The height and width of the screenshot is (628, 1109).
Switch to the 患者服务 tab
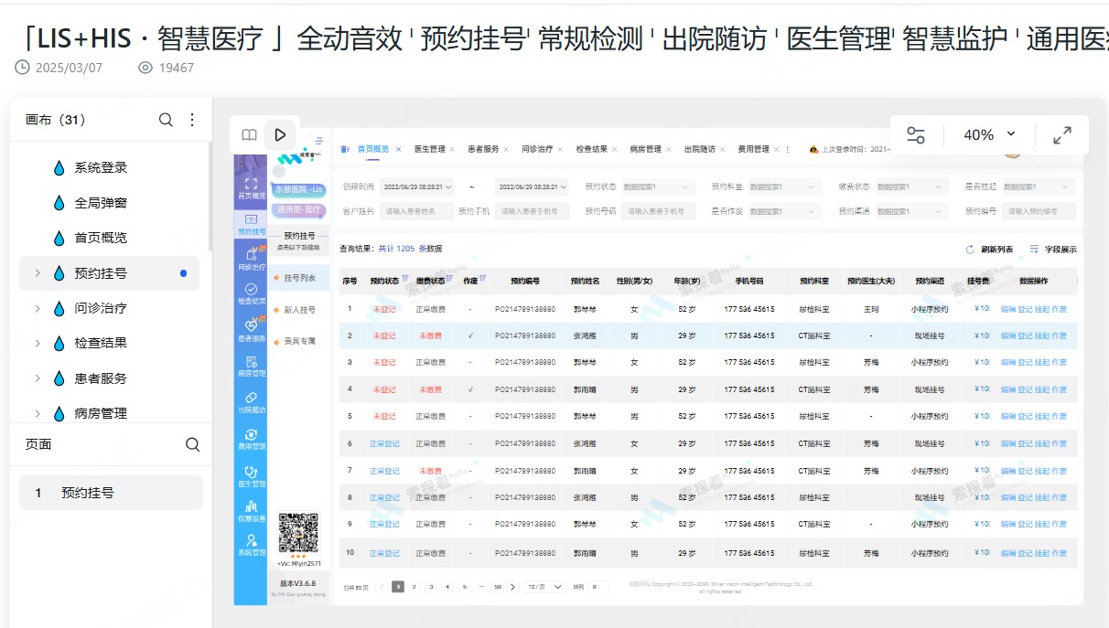coord(483,149)
